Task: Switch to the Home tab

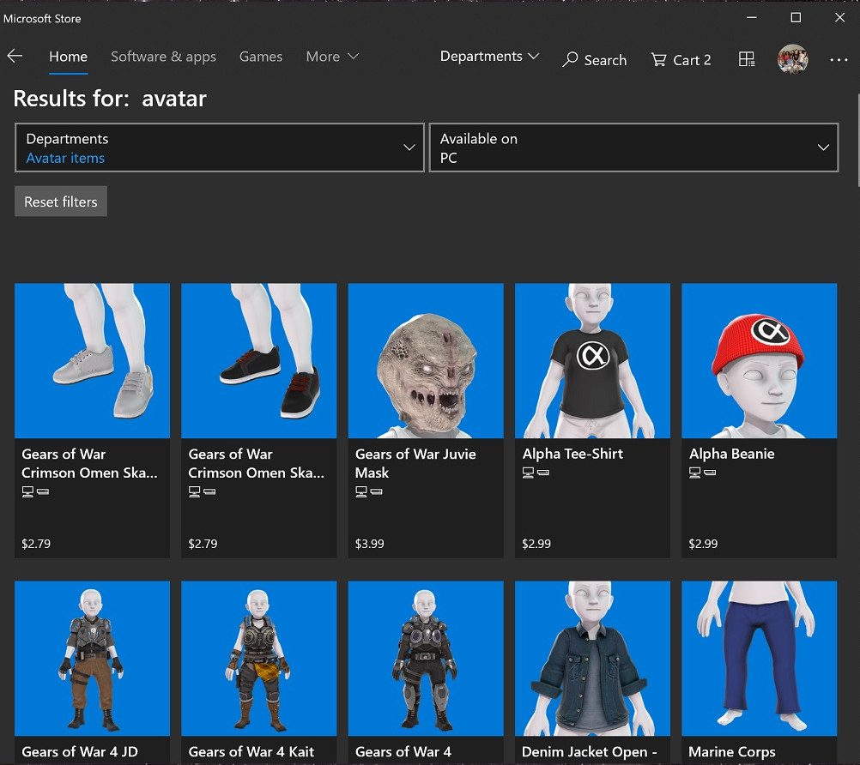Action: (68, 57)
